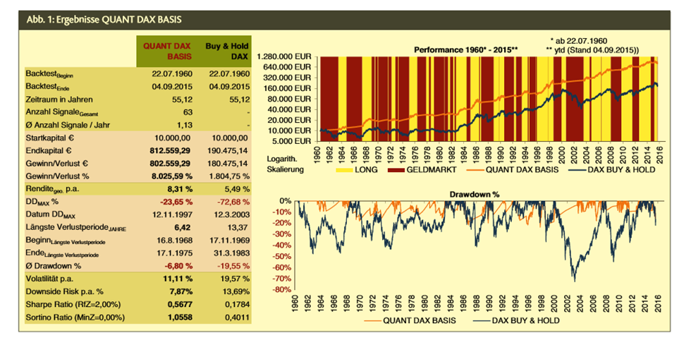Click the bold Endkapital value 812.559,29
This screenshot has width=691, height=345.
tap(169, 150)
